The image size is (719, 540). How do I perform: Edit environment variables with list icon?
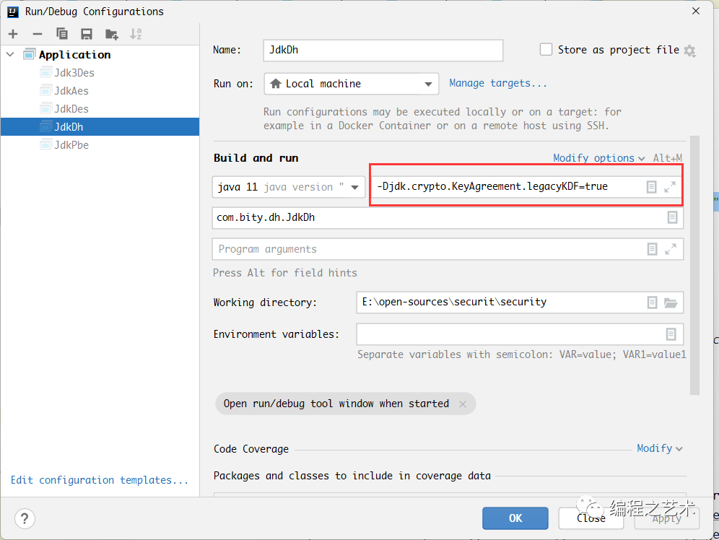point(671,334)
